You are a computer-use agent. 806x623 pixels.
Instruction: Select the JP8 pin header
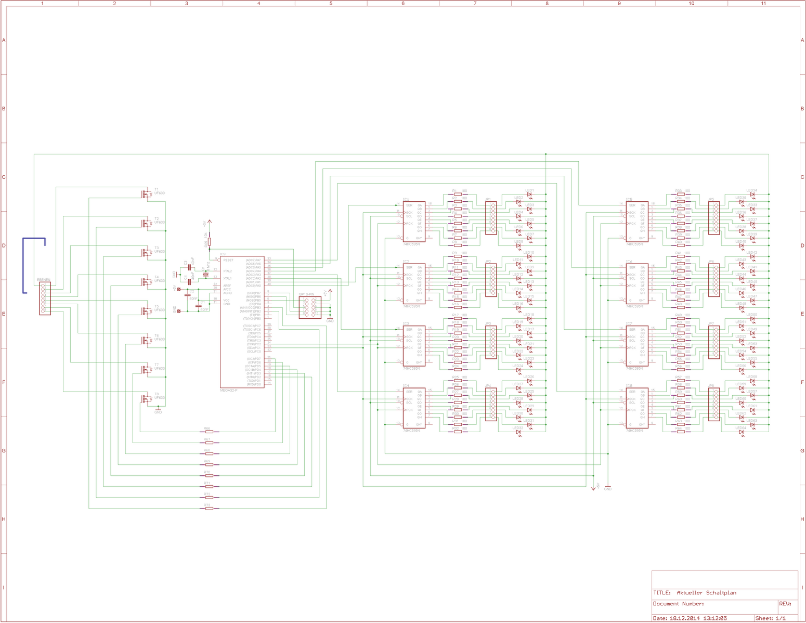[x=714, y=405]
